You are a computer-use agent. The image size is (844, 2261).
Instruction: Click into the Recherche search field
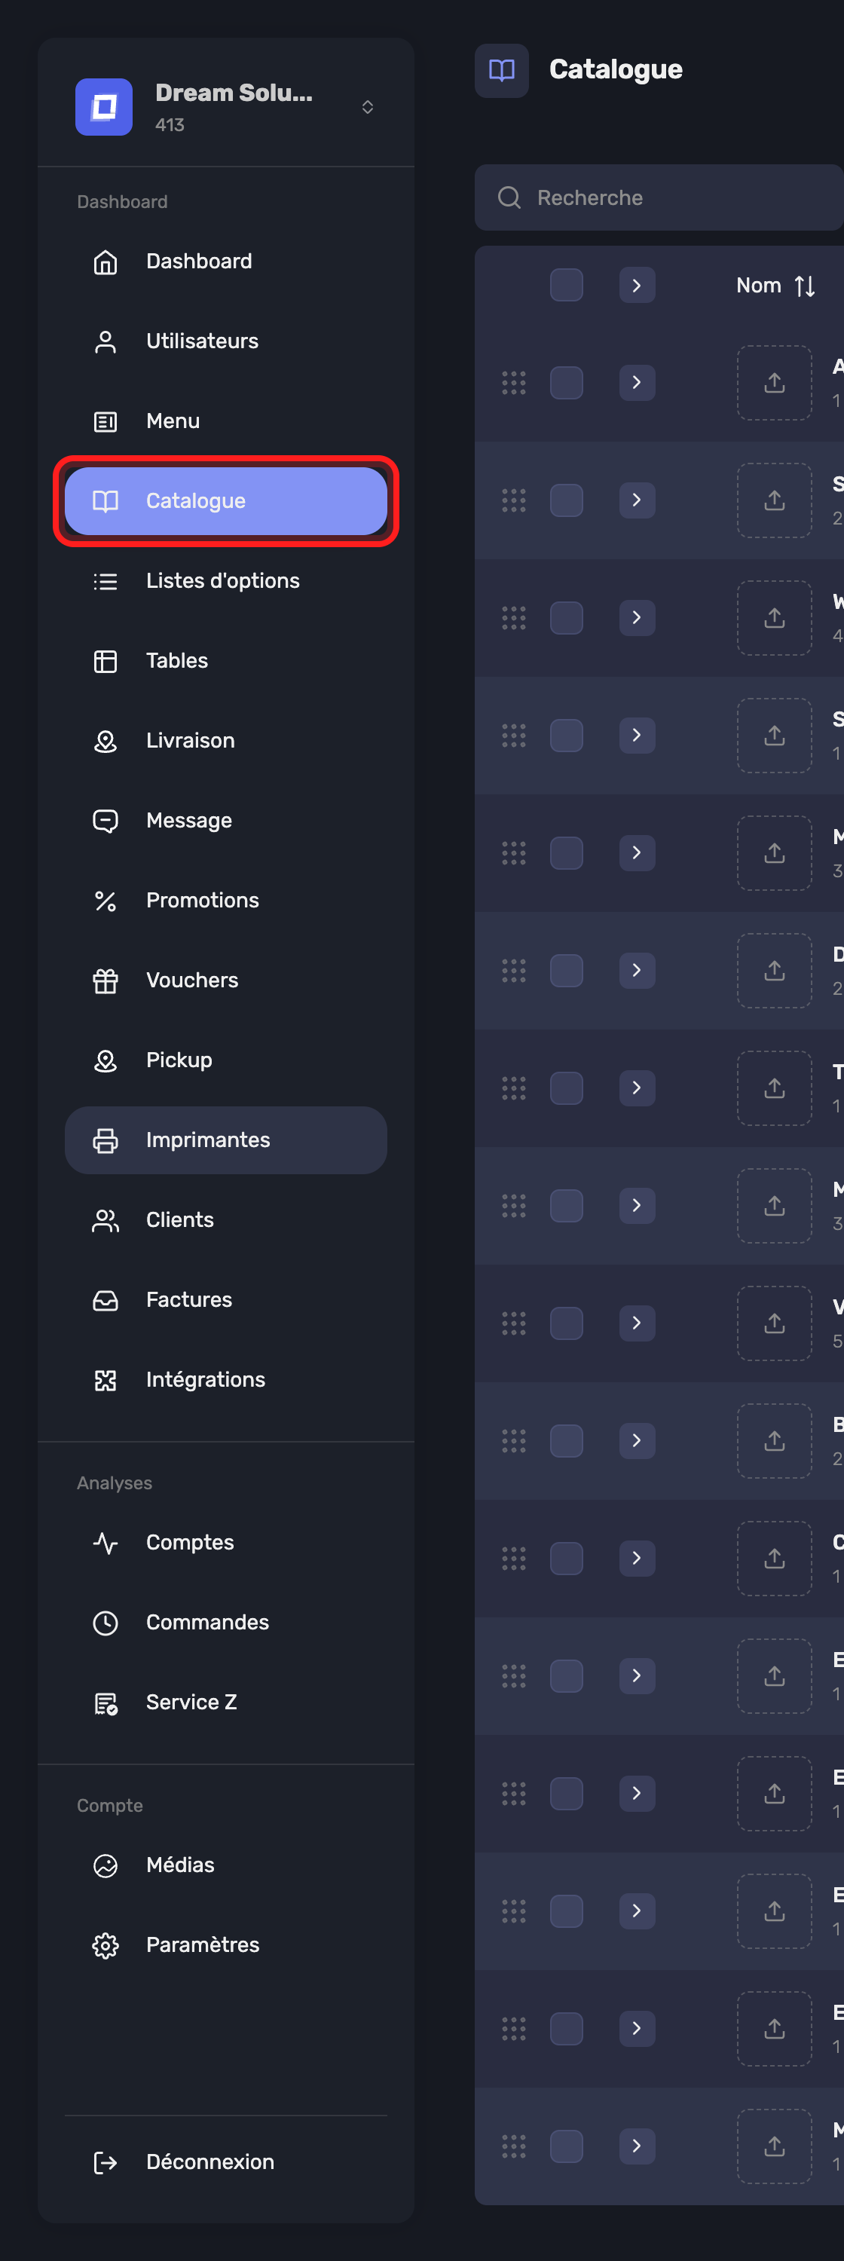tap(659, 197)
